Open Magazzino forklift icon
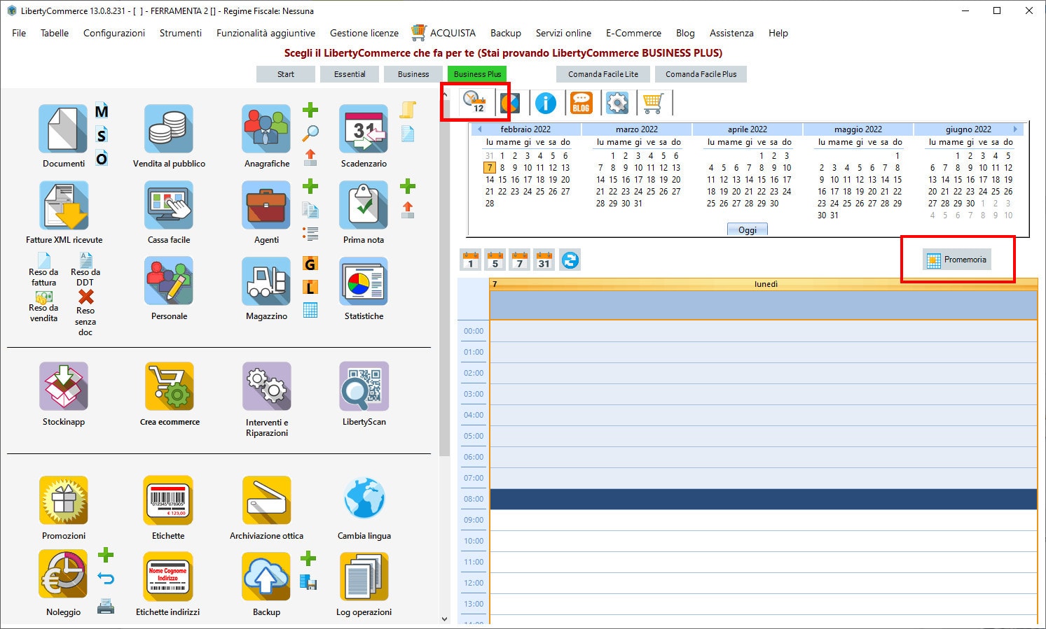The image size is (1046, 629). pyautogui.click(x=266, y=281)
